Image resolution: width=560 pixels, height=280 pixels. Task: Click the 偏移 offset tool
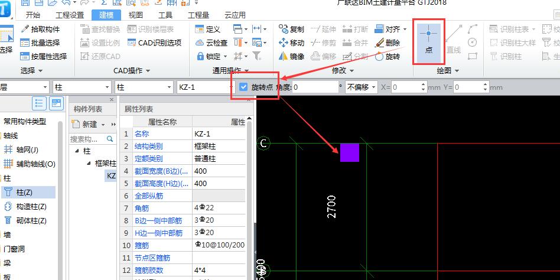[x=323, y=57]
